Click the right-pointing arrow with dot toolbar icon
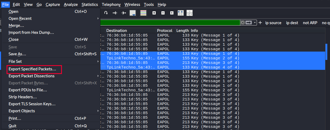 coord(124,13)
